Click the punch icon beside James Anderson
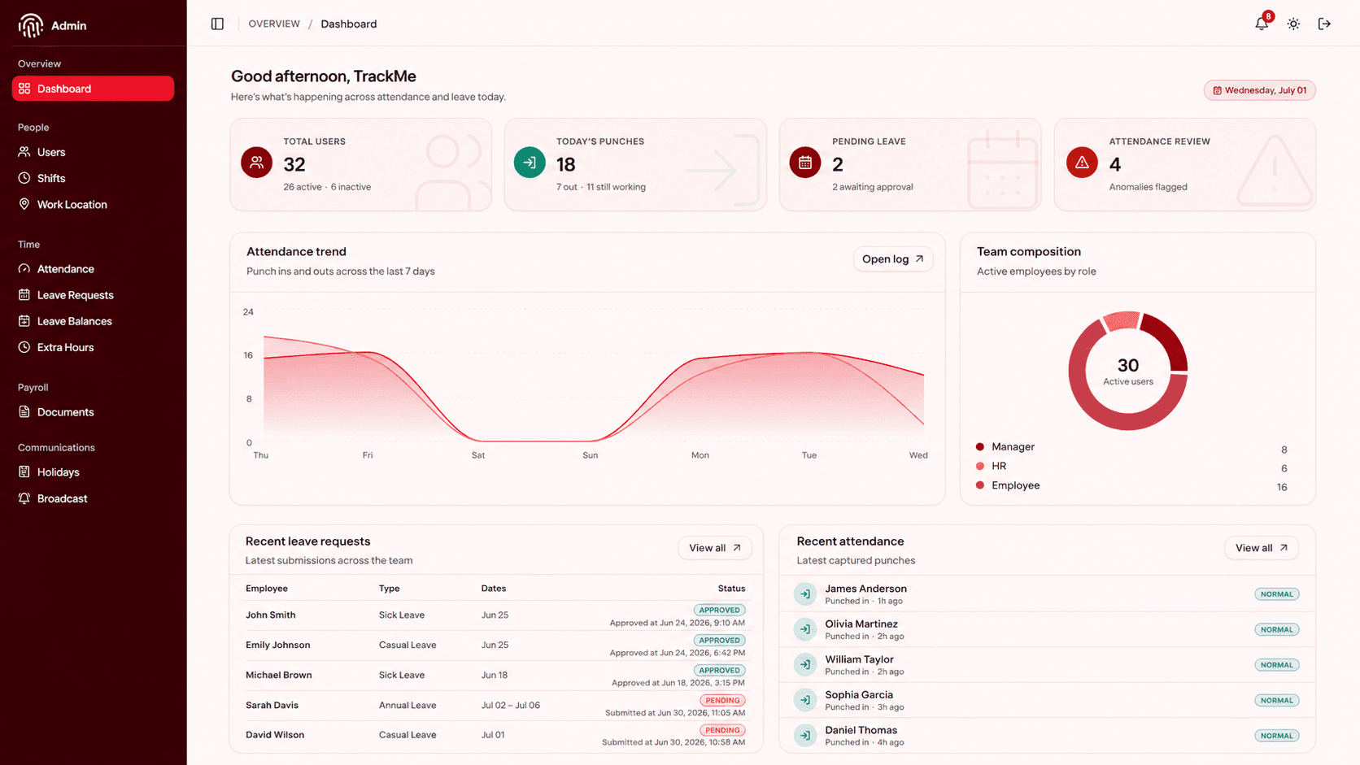The width and height of the screenshot is (1360, 765). 805,594
